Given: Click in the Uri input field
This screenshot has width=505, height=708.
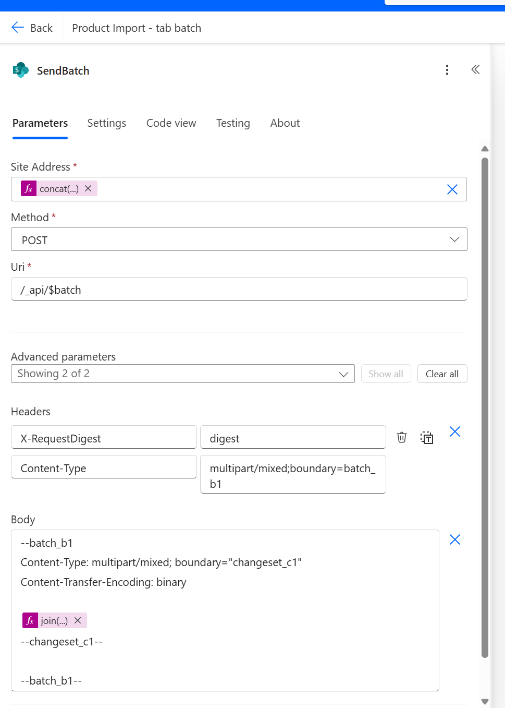Looking at the screenshot, I should 239,289.
